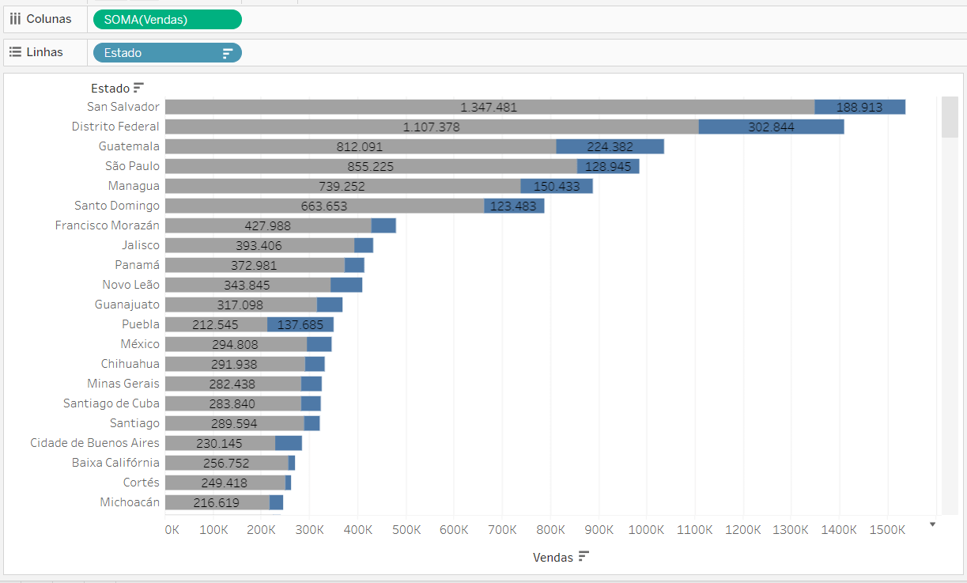Sort via icon next to Estado header
This screenshot has width=967, height=583.
pyautogui.click(x=138, y=88)
